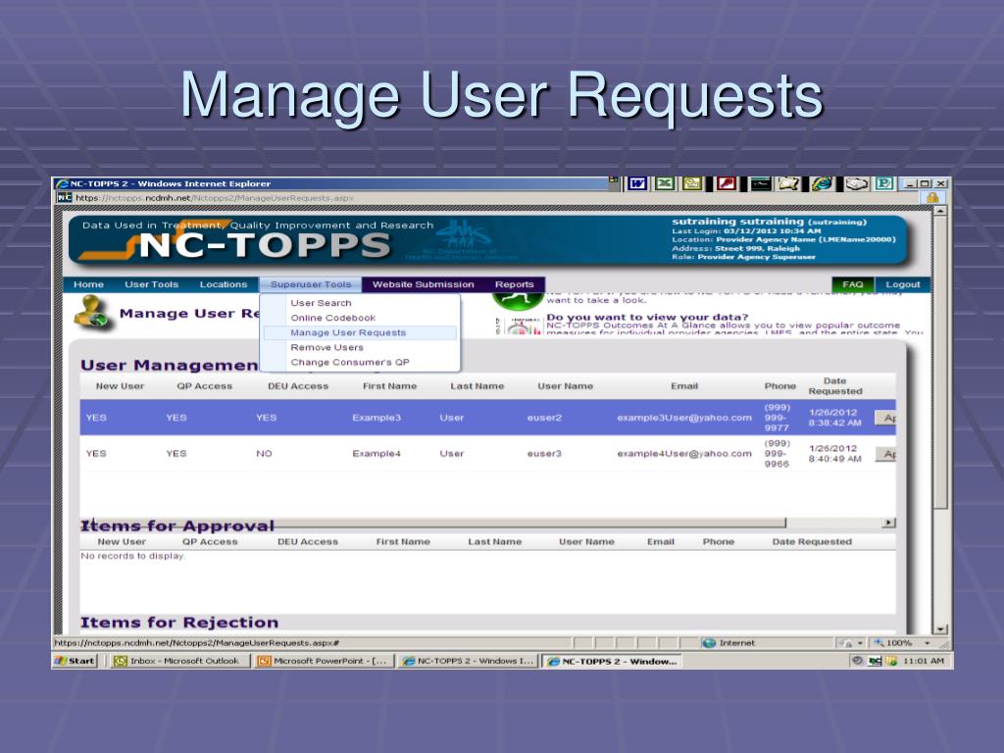Click the Internet Explorer title bar icon

62,183
